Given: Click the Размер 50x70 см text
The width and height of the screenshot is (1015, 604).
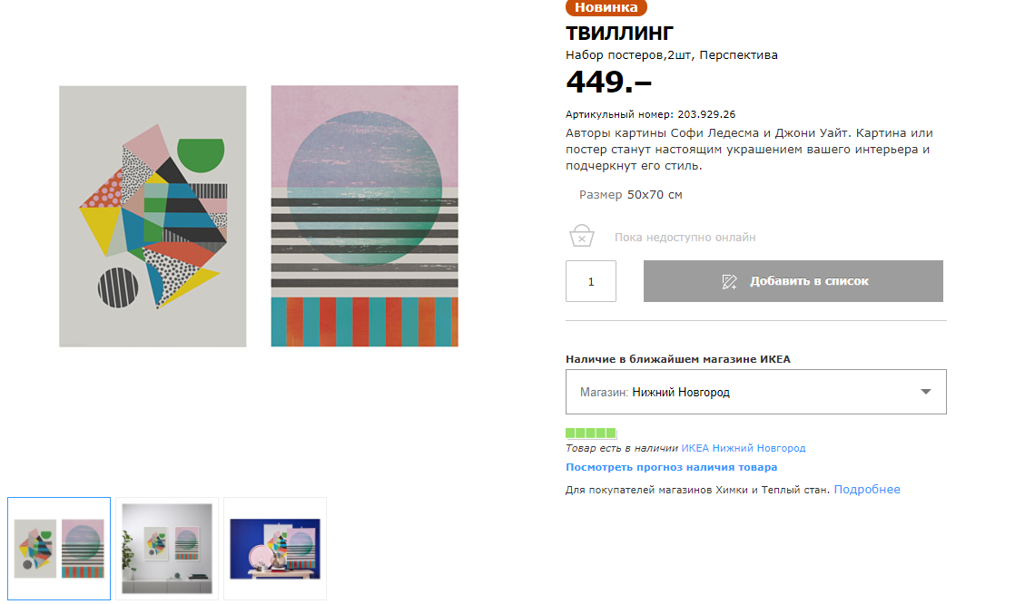Looking at the screenshot, I should [630, 195].
